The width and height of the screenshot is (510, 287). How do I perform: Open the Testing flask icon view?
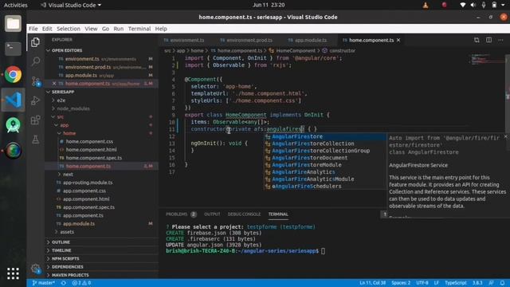[x=35, y=140]
